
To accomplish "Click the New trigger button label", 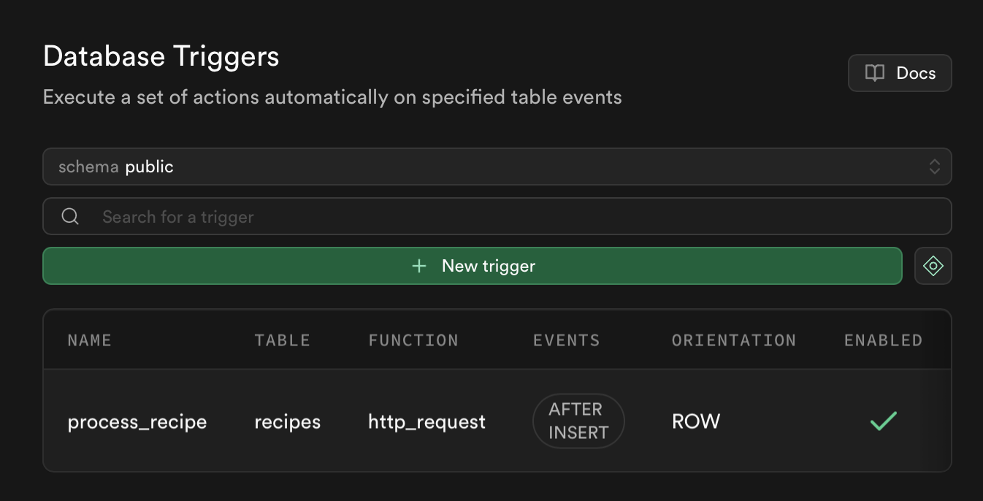I will click(489, 266).
